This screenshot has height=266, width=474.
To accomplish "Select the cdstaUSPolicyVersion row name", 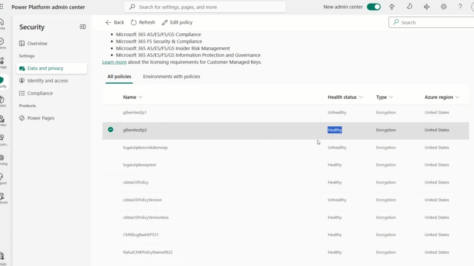I will click(142, 200).
